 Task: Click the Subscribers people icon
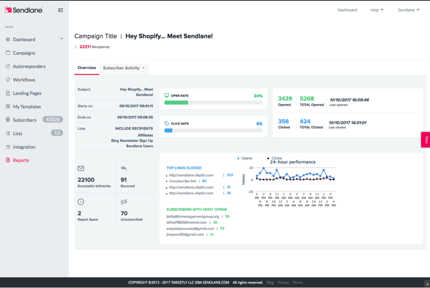tap(8, 120)
